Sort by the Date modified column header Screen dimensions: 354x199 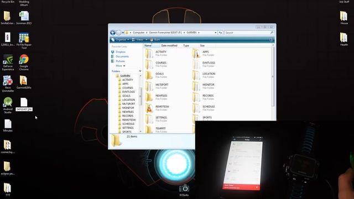(171, 45)
